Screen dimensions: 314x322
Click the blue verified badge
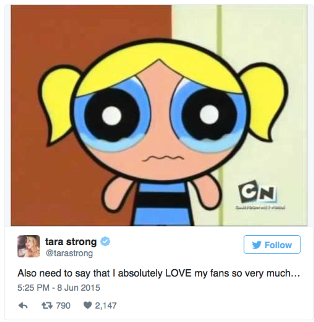(x=105, y=242)
